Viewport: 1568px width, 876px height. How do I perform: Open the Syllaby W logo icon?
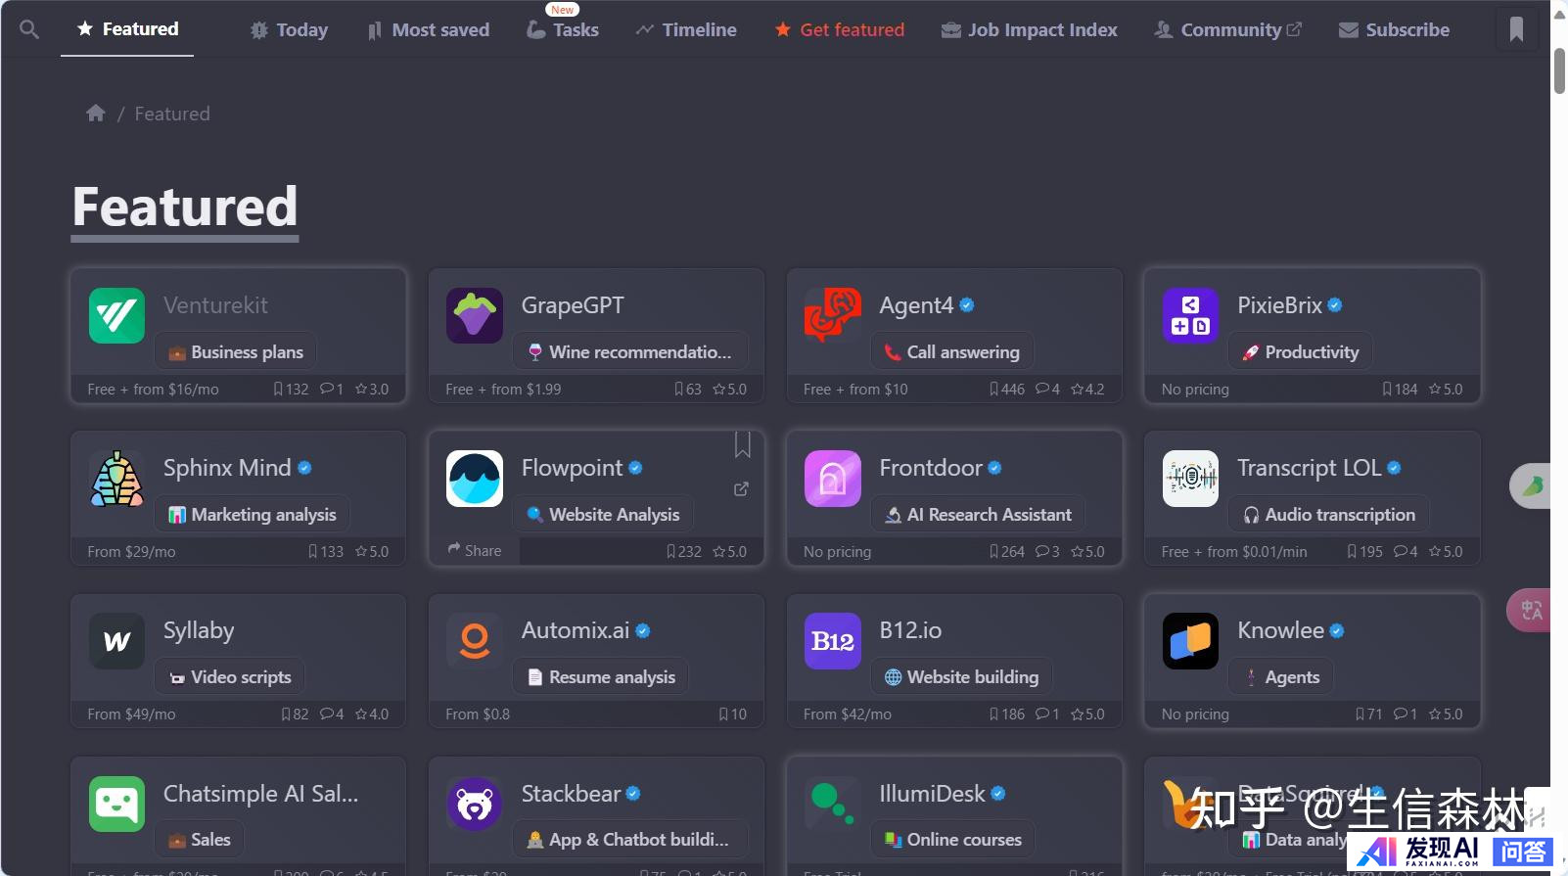116,641
